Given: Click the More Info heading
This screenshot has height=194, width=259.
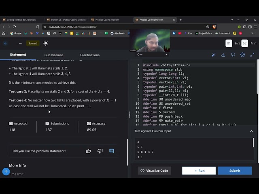Looking at the screenshot, I should [17, 165].
